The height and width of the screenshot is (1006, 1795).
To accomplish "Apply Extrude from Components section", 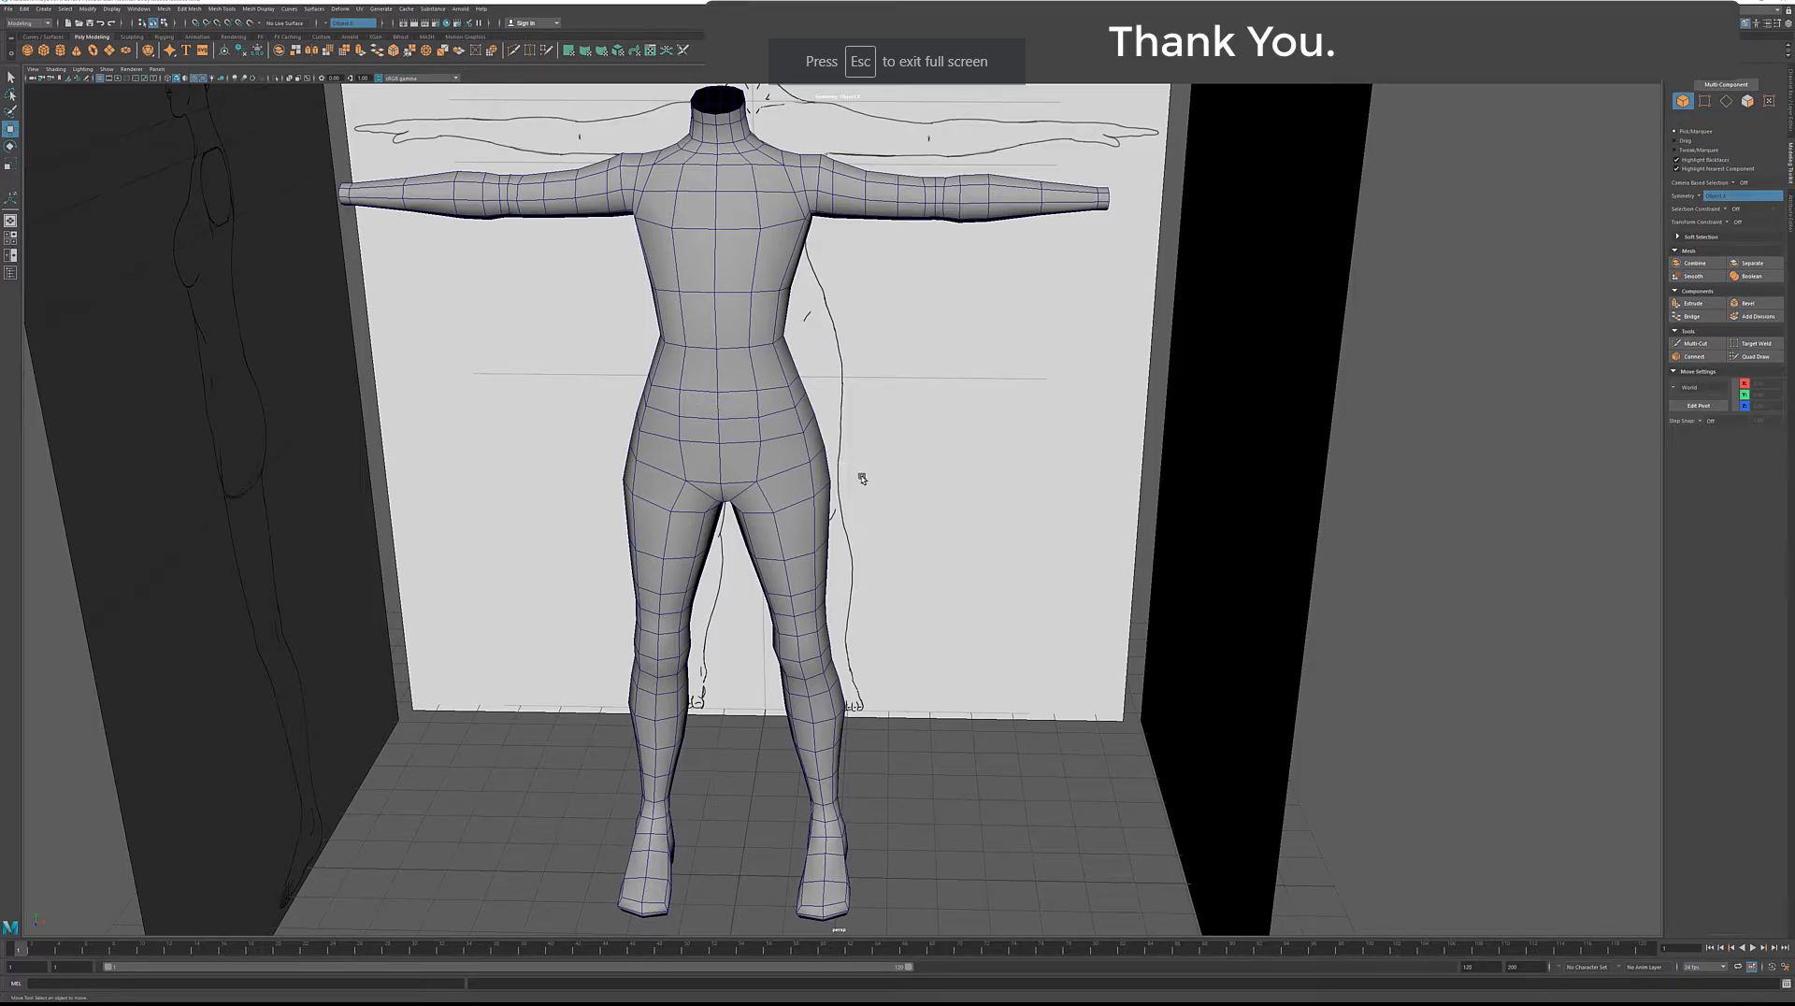I will click(x=1693, y=303).
